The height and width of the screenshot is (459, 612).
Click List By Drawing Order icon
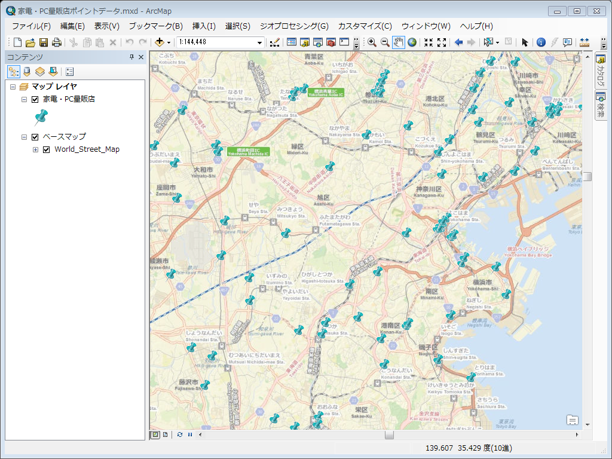pyautogui.click(x=14, y=72)
